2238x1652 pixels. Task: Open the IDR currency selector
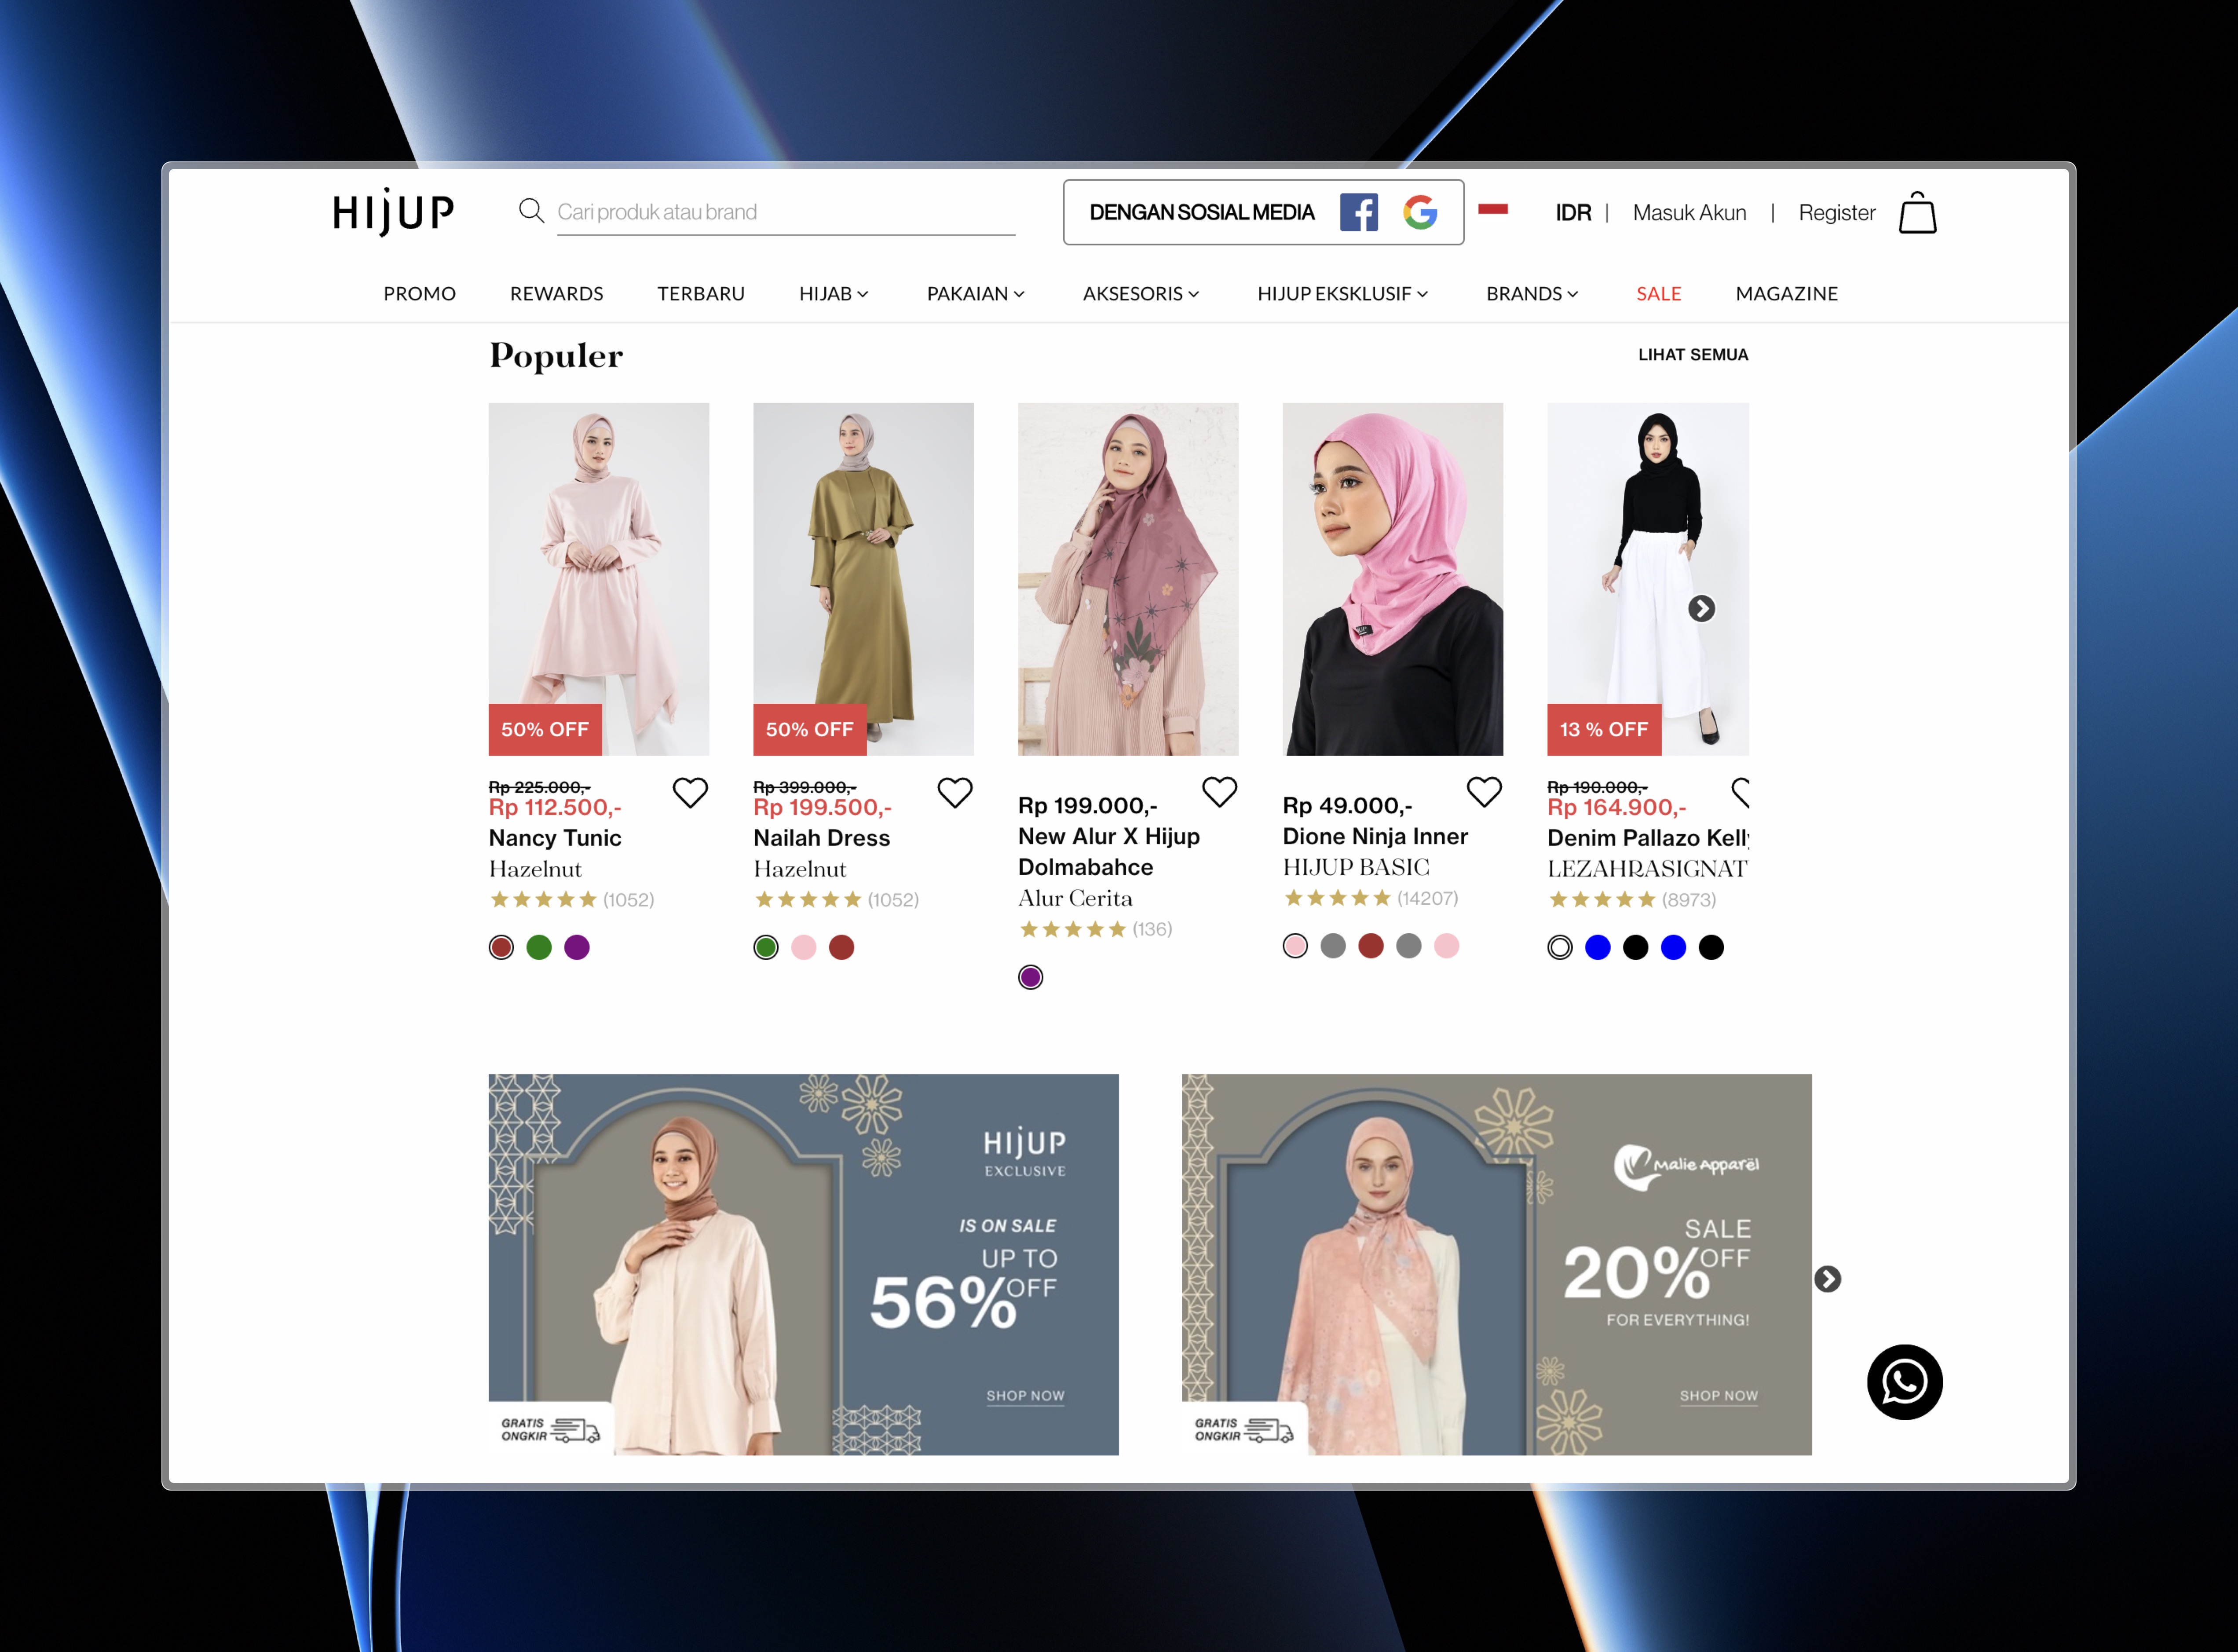pos(1573,212)
